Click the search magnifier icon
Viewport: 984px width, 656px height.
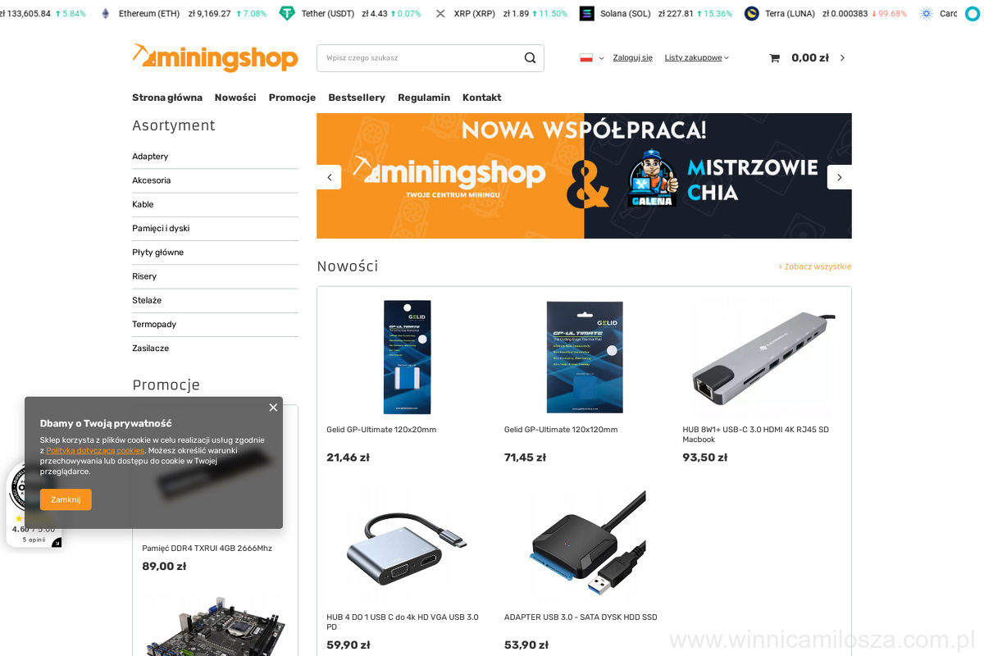[x=530, y=58]
